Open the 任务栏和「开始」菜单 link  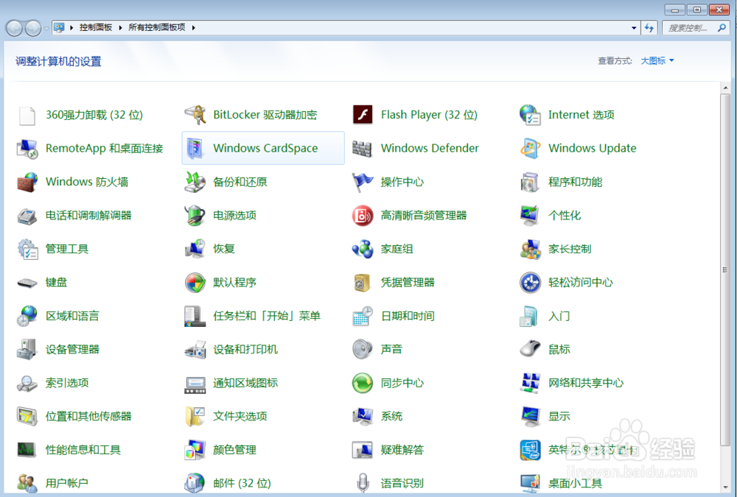click(267, 316)
